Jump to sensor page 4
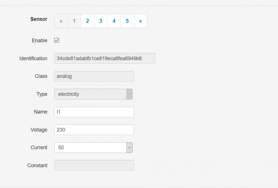The width and height of the screenshot is (278, 188). [x=114, y=21]
